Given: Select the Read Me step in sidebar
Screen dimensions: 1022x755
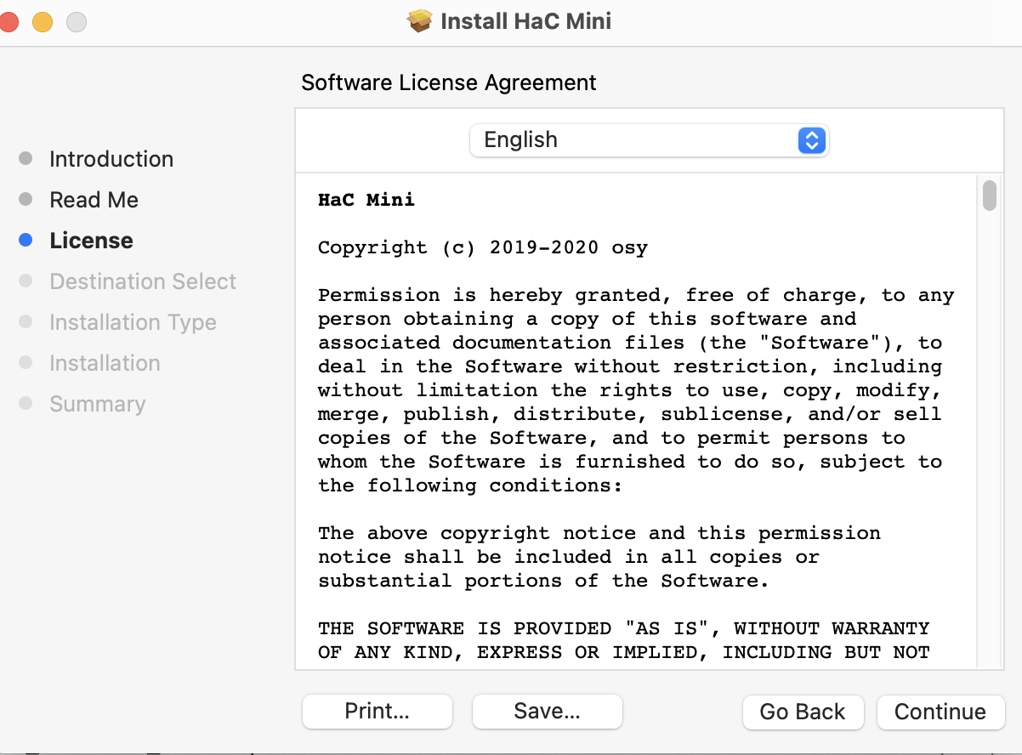Looking at the screenshot, I should [94, 200].
